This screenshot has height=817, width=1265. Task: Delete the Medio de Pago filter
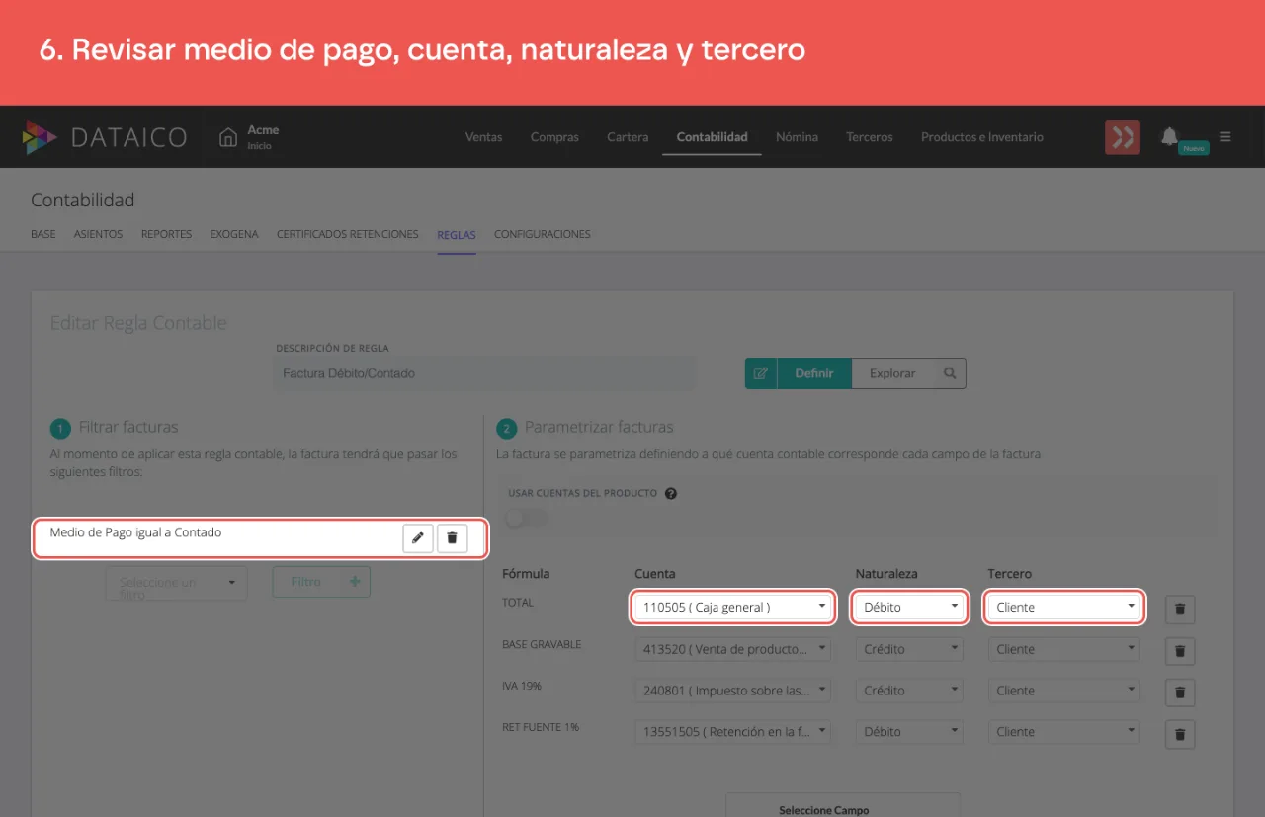point(453,538)
